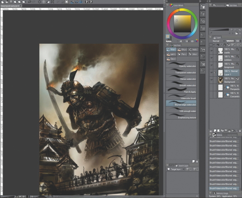Close the Steampunk samurai 4 document tab
The height and width of the screenshot is (198, 242).
pos(20,6)
